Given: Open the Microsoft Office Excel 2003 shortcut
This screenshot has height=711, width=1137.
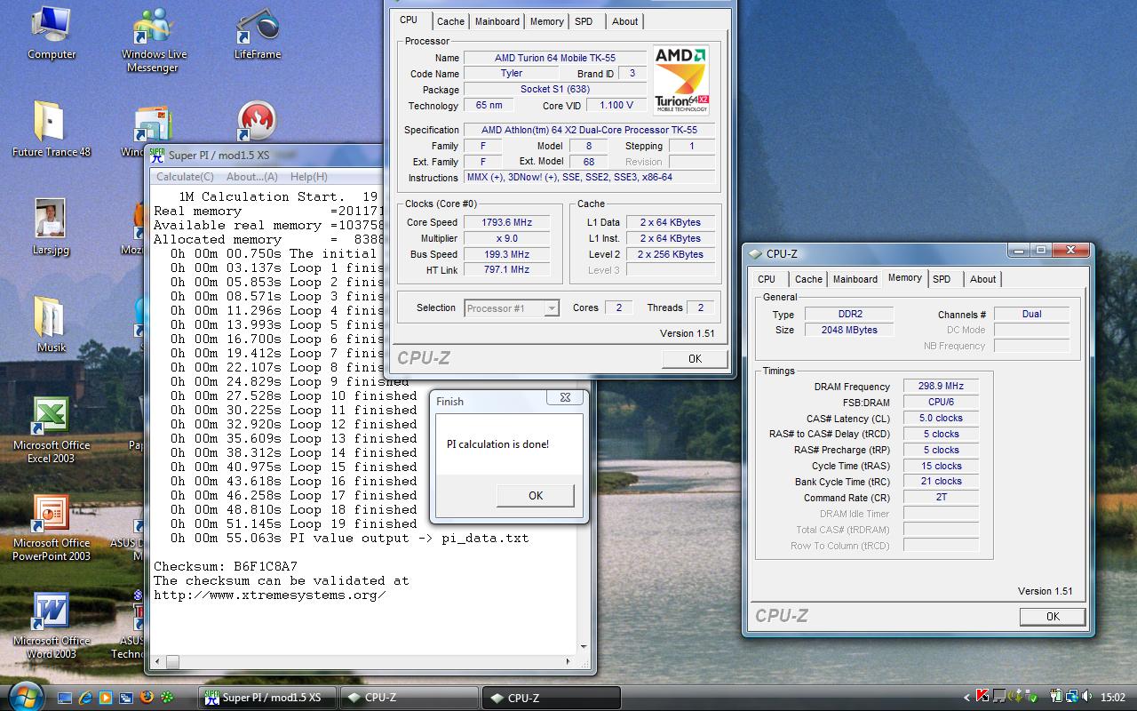Looking at the screenshot, I should [x=51, y=430].
